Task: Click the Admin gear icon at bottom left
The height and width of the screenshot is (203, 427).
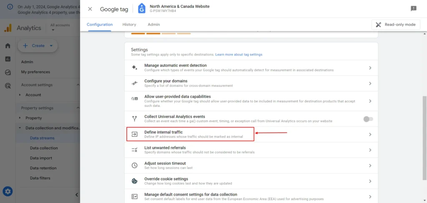Action: [8, 192]
